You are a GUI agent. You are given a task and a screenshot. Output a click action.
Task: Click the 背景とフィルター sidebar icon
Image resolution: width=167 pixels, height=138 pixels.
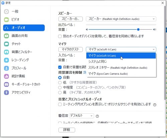pos(6,52)
